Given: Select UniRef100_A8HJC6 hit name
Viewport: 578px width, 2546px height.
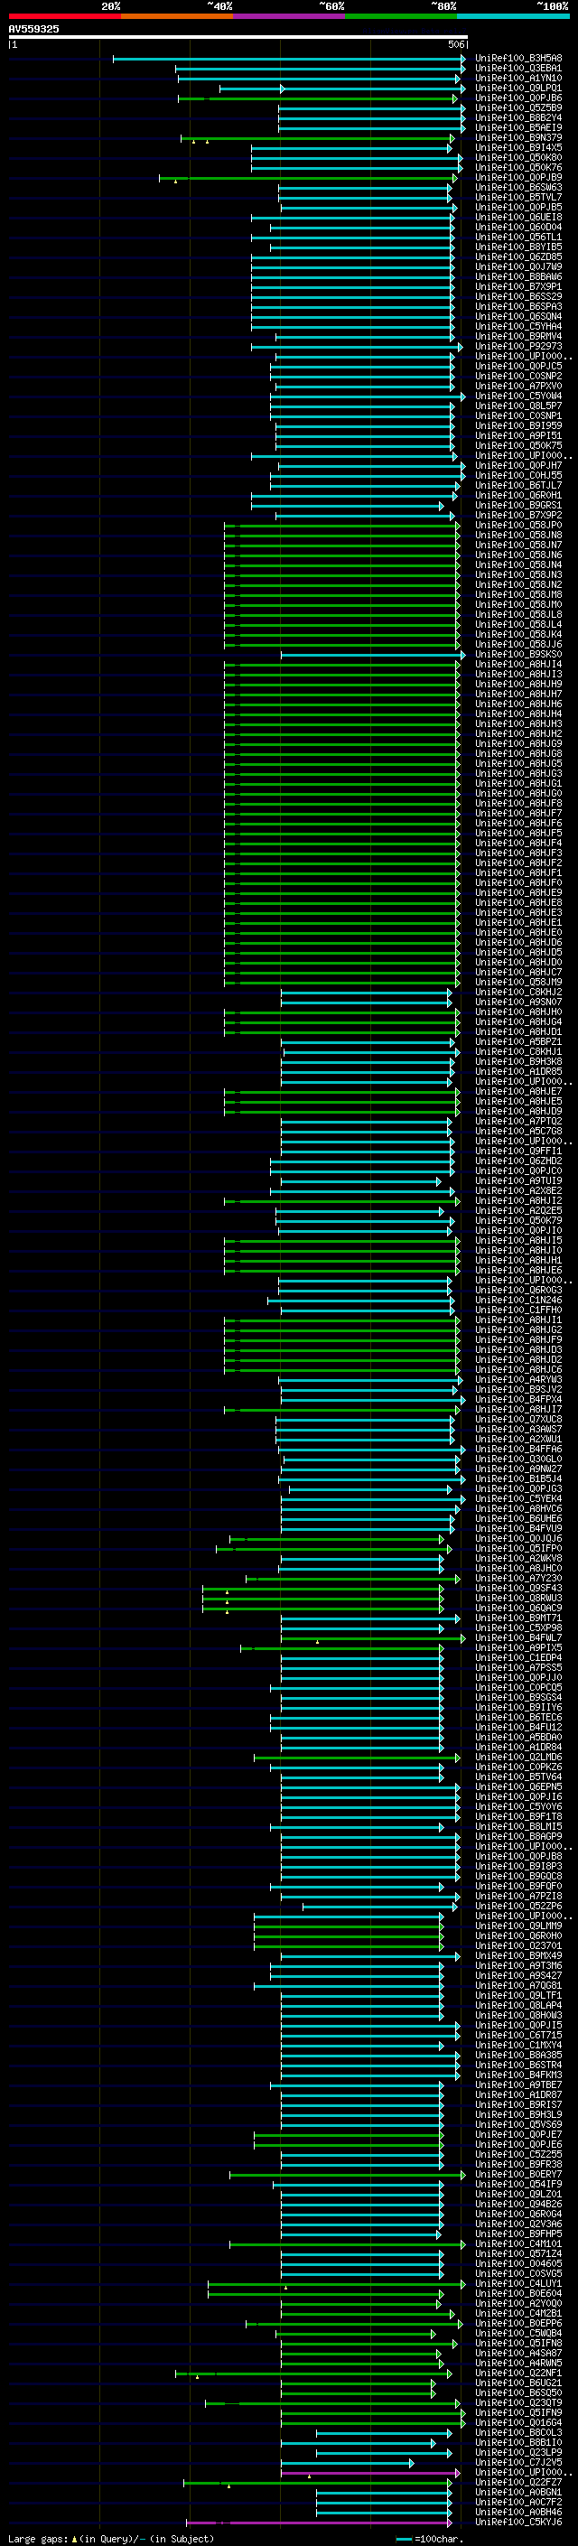Looking at the screenshot, I should coord(518,1370).
